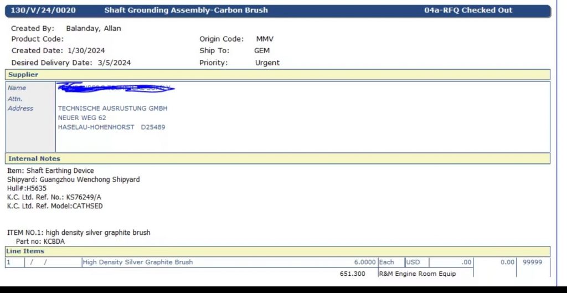Click the Line Items section header
This screenshot has width=567, height=293.
24,251
